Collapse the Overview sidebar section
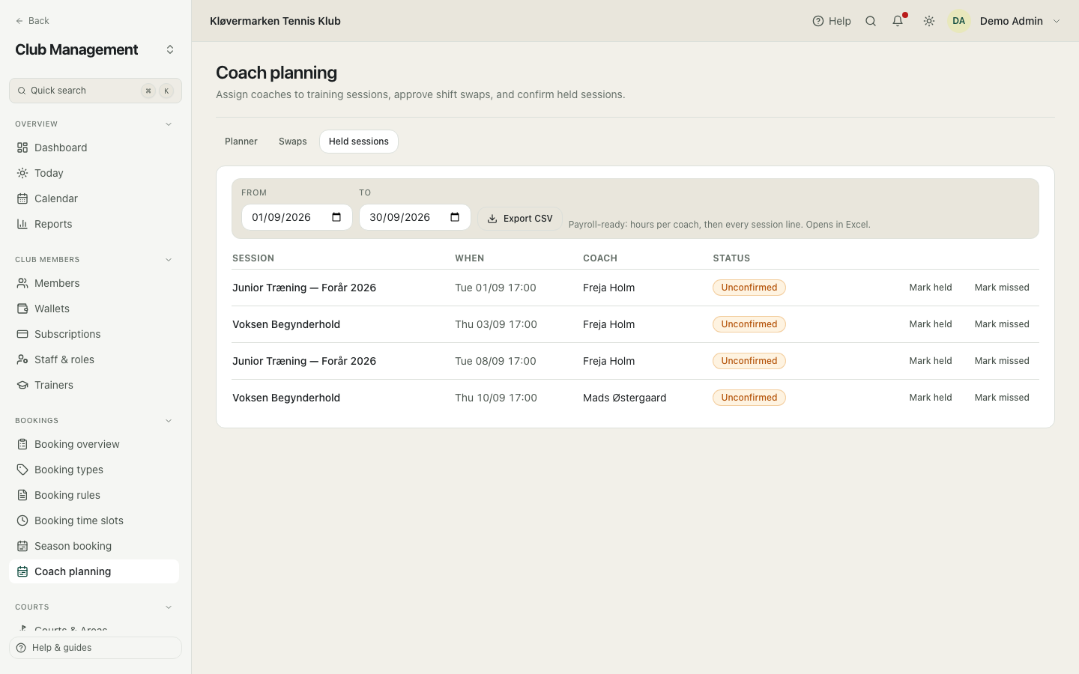 click(169, 124)
